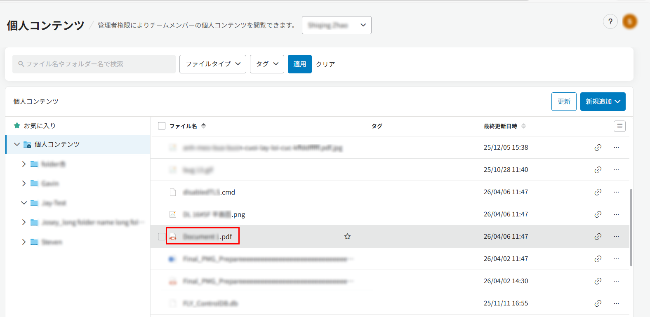Collapse the third expanded folder in tree
The image size is (650, 317).
[24, 203]
